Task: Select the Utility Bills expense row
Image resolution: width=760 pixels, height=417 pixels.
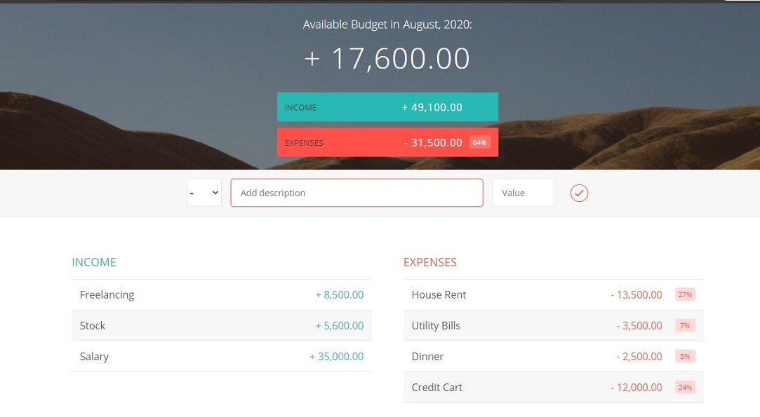Action: [x=554, y=325]
